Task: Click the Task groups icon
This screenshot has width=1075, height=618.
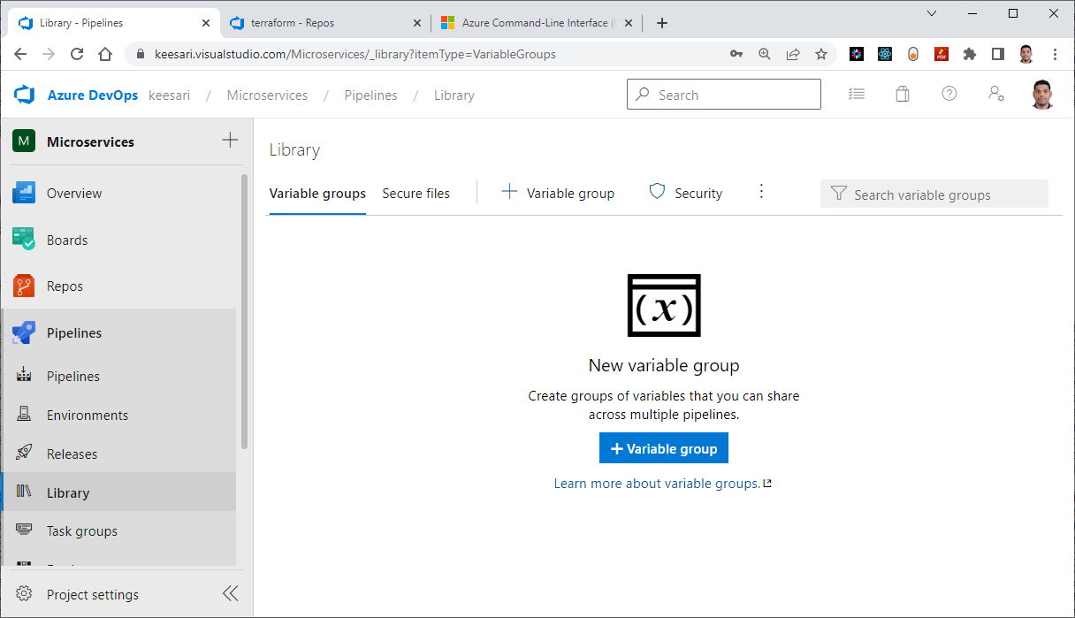Action: click(24, 530)
